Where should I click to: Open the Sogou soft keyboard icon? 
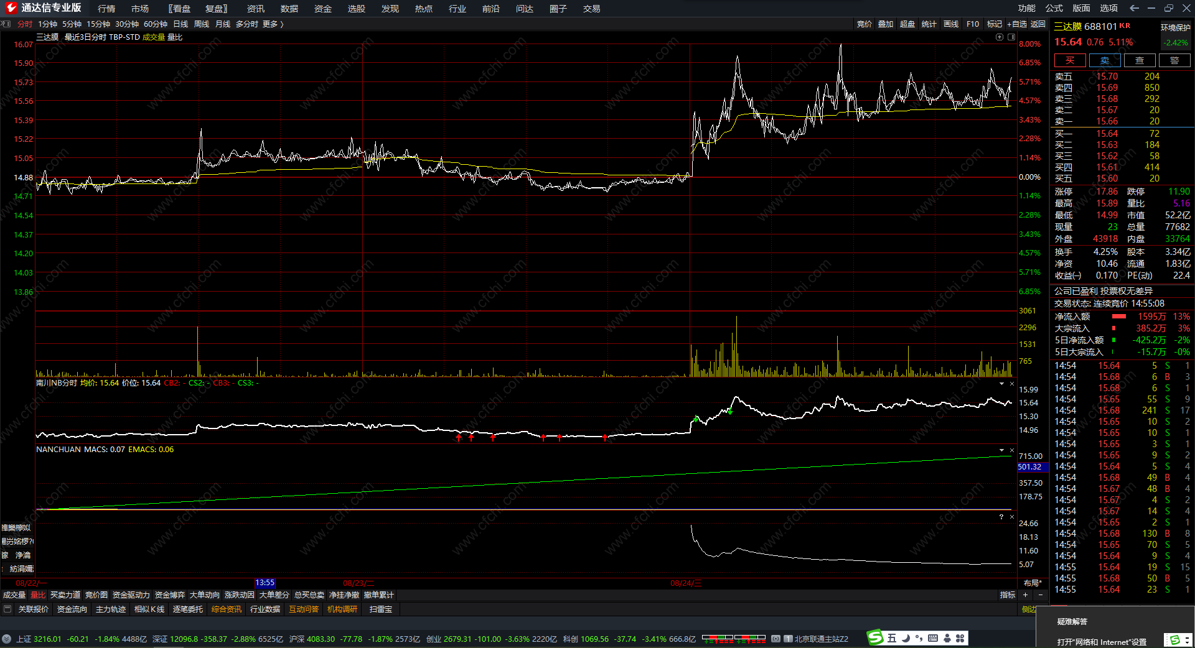pyautogui.click(x=932, y=638)
